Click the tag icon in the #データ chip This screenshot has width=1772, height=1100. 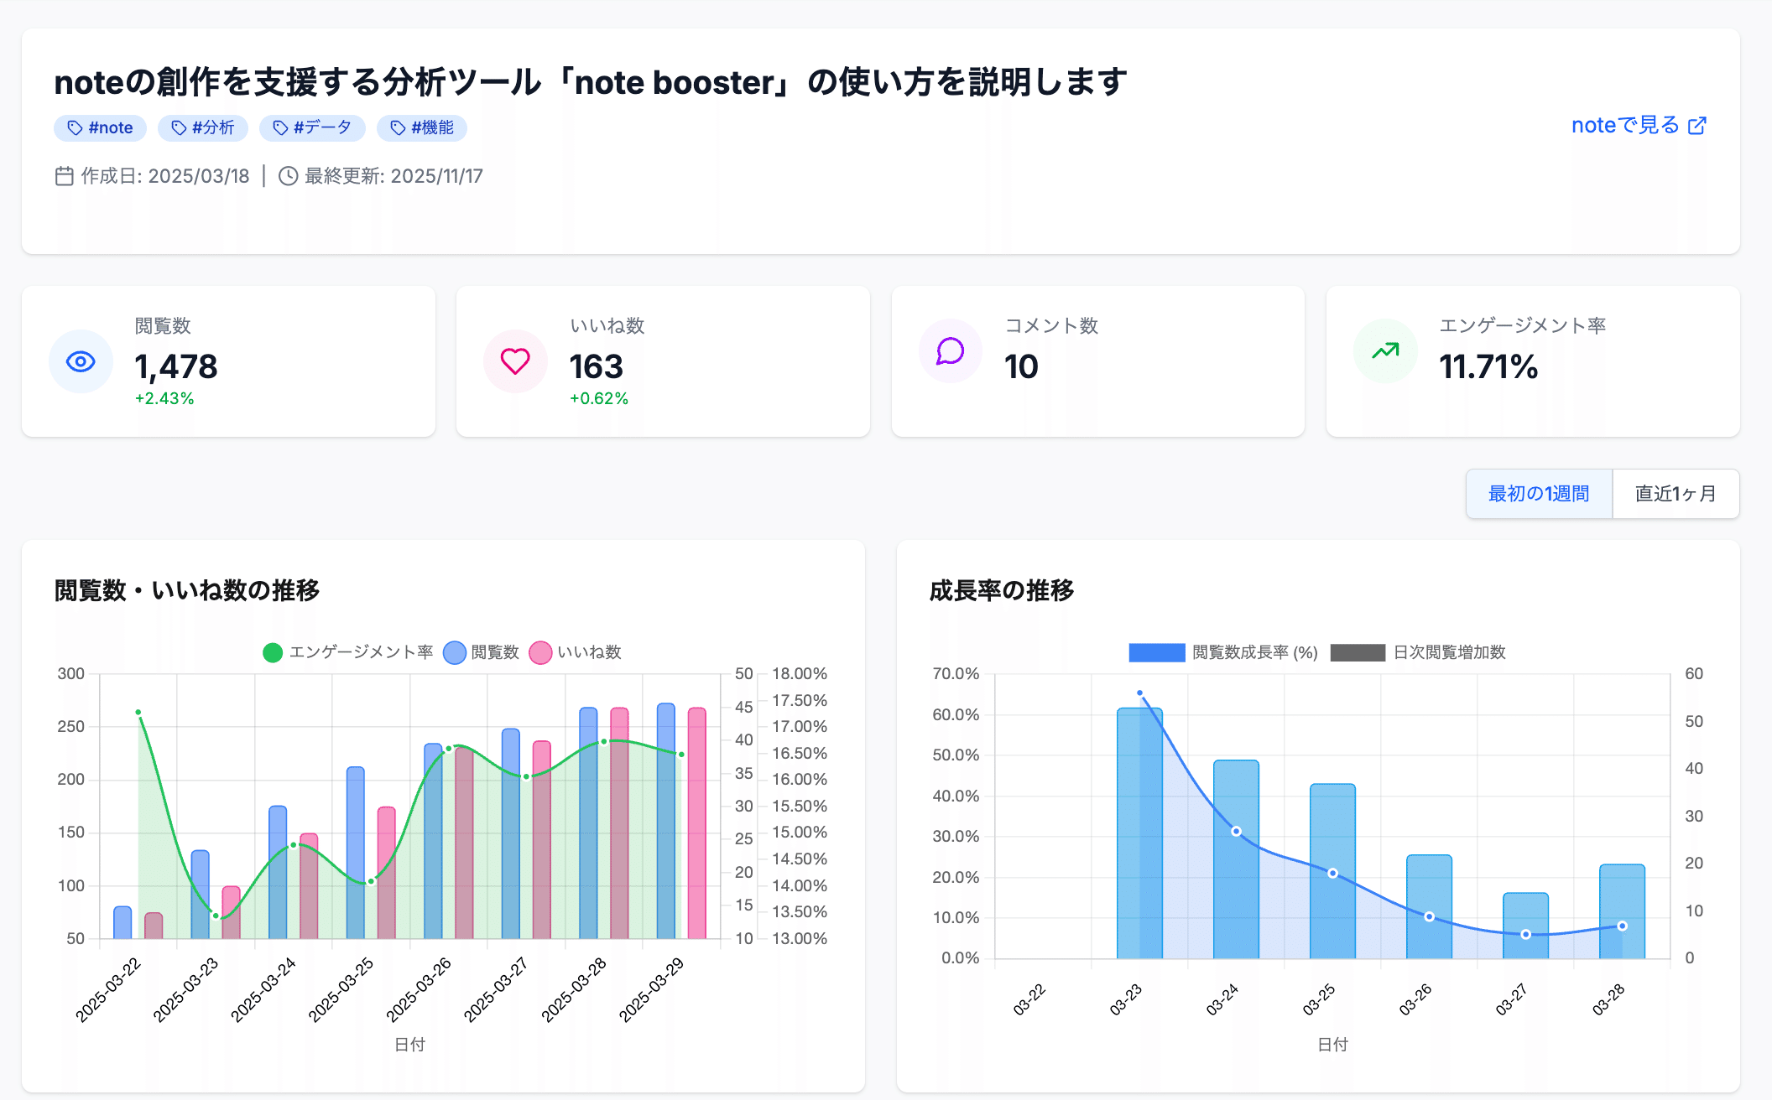click(280, 128)
